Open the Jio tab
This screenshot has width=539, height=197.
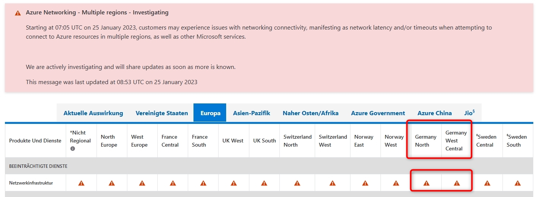tap(469, 113)
